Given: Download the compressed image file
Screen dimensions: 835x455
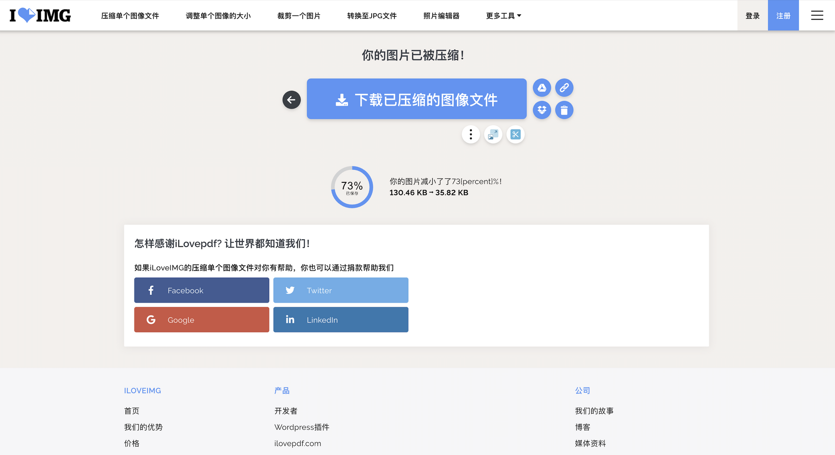Looking at the screenshot, I should [416, 99].
